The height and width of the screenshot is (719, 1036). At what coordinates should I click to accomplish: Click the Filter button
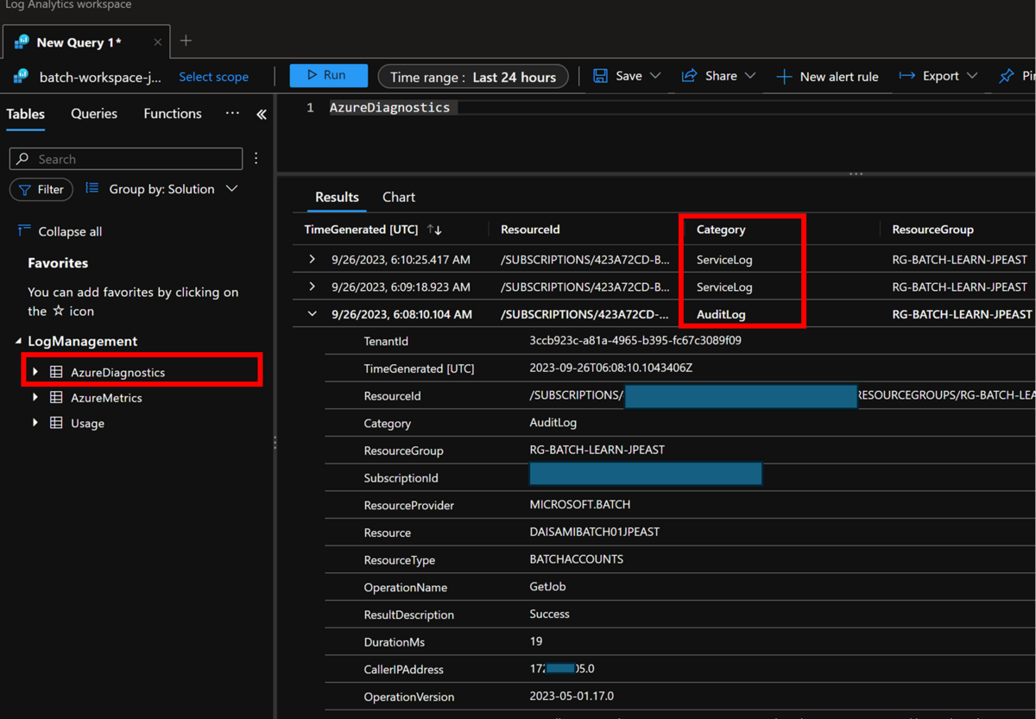click(41, 189)
